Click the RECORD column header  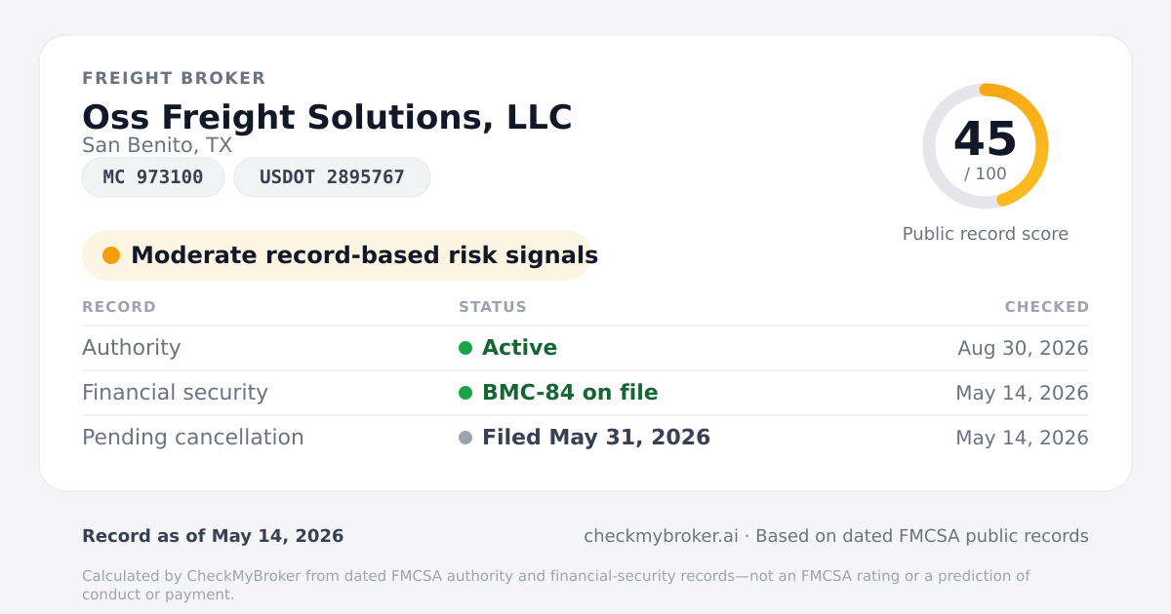pos(119,307)
